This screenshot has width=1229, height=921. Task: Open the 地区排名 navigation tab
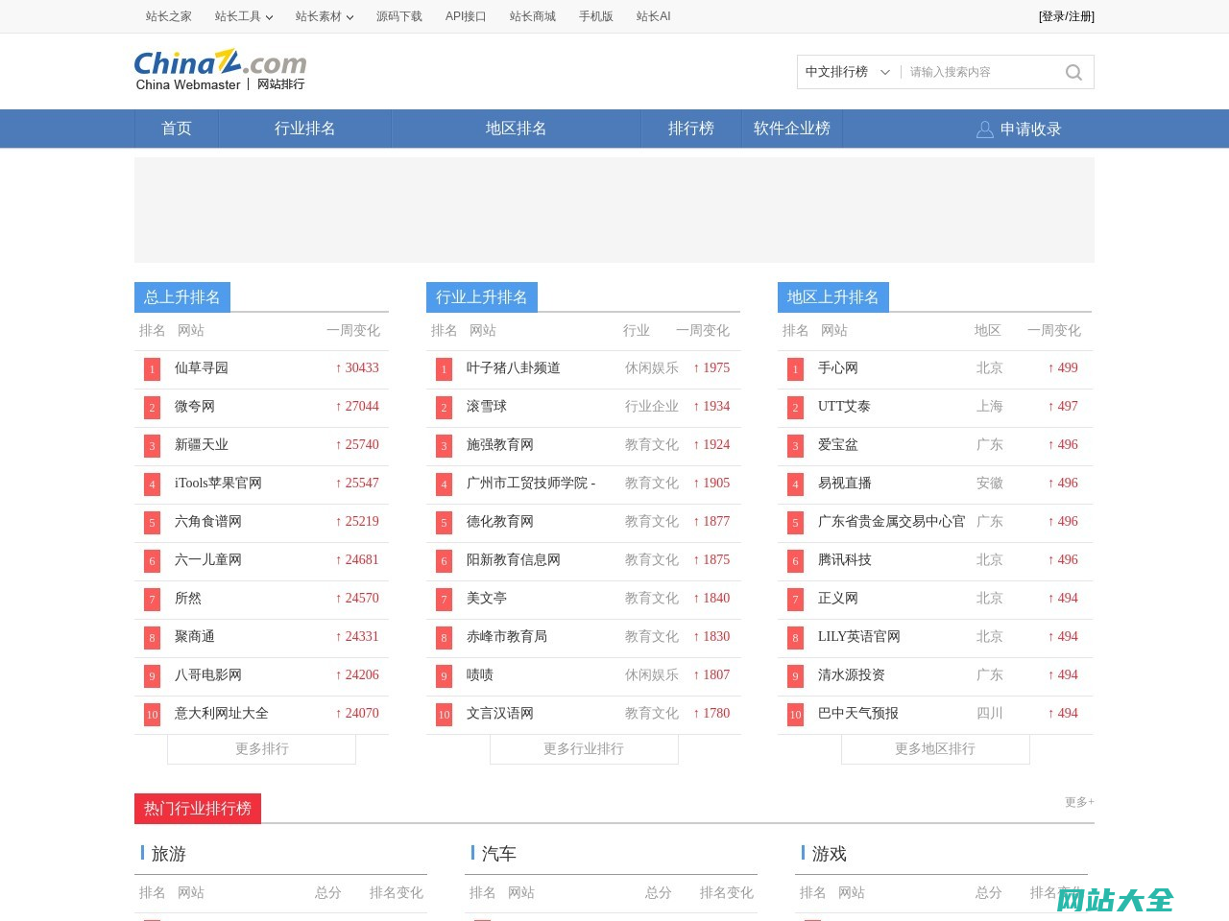coord(517,129)
